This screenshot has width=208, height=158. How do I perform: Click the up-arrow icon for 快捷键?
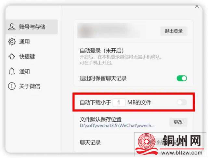pos(12,56)
